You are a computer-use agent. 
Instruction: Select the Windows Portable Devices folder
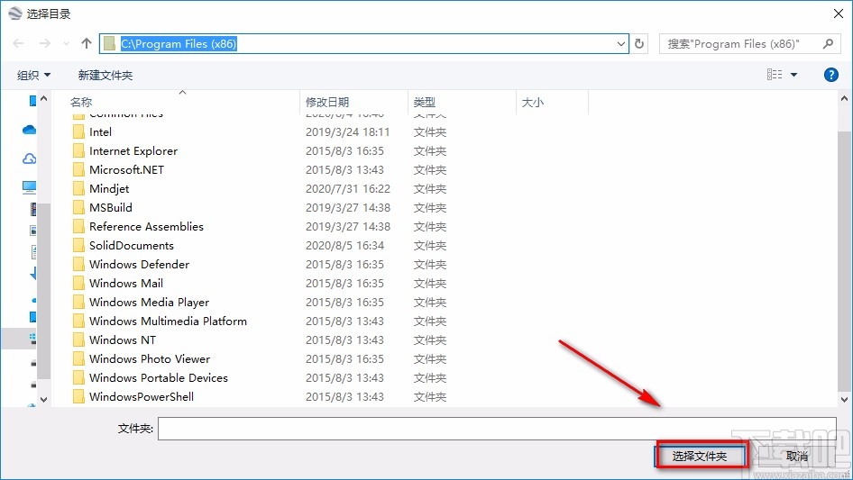[159, 378]
